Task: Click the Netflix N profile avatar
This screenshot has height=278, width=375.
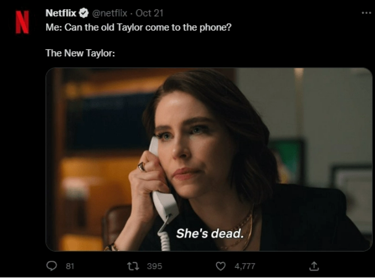Action: [x=22, y=22]
